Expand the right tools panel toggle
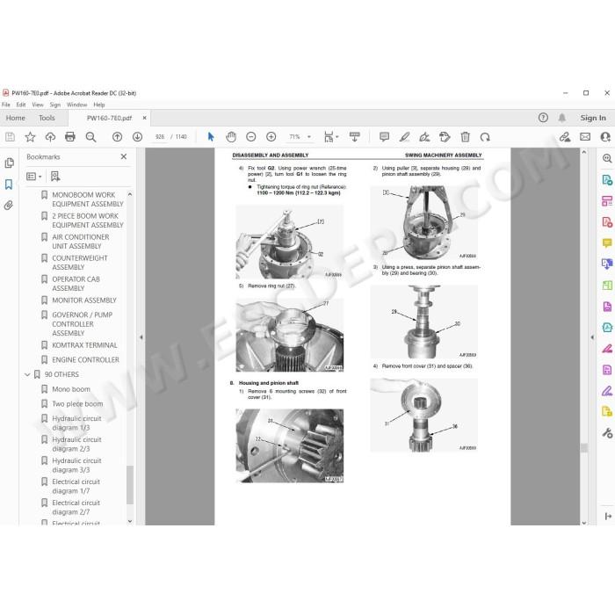Image resolution: width=615 pixels, height=615 pixels. (x=608, y=517)
